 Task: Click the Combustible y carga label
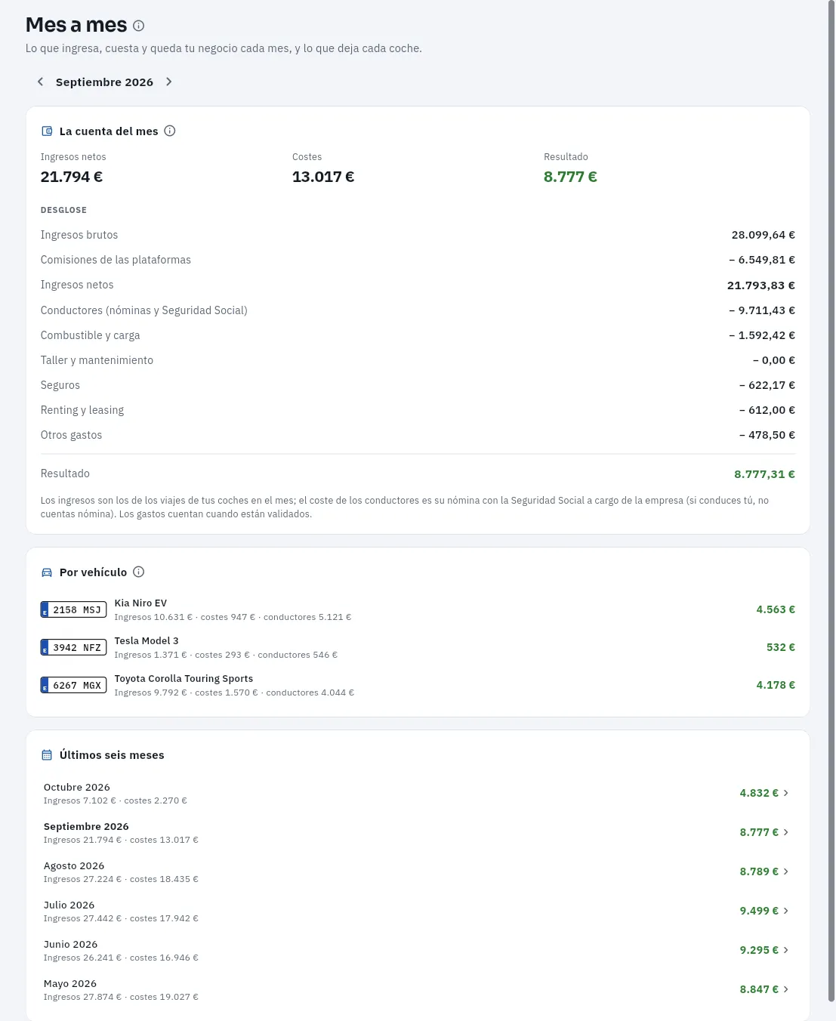point(90,335)
